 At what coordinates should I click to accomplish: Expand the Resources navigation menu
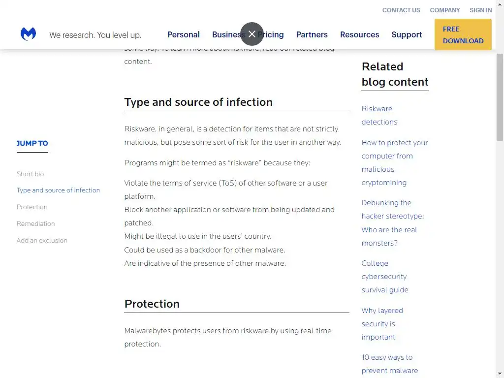click(359, 34)
